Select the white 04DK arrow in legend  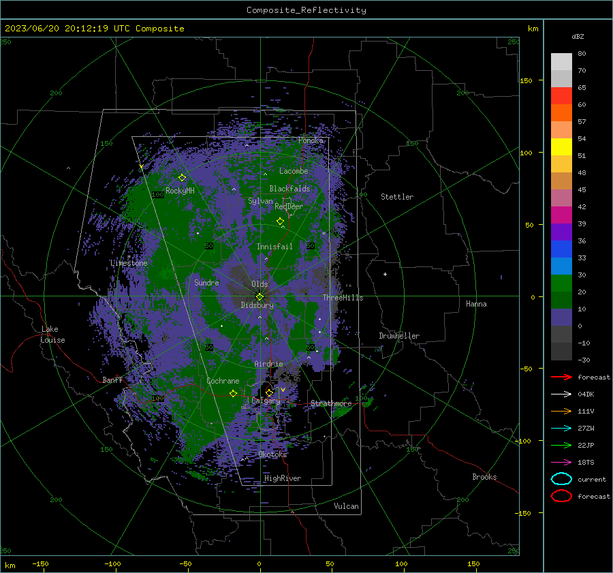(x=561, y=394)
